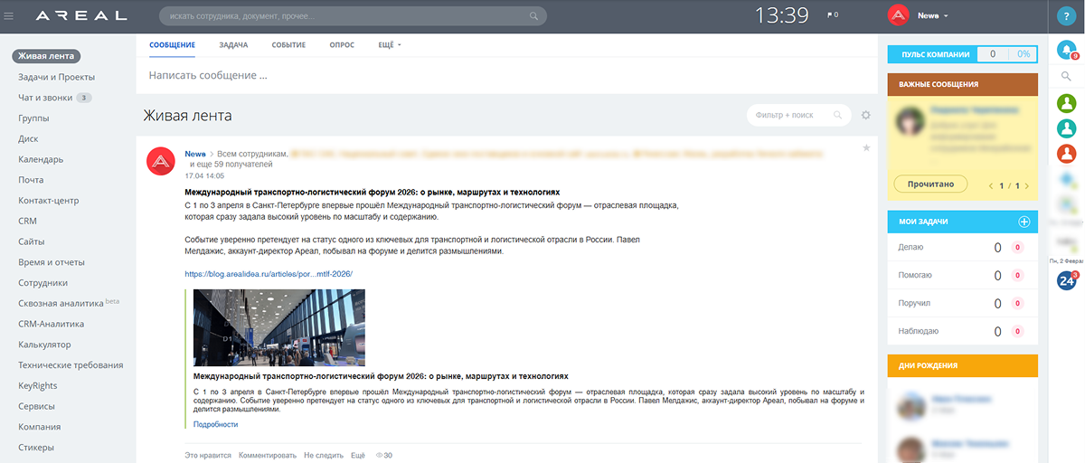Click the Это нравится link
This screenshot has height=463, width=1085.
click(208, 455)
